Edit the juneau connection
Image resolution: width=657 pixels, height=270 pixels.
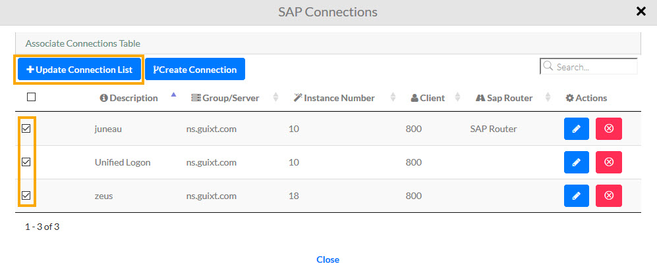tap(576, 129)
